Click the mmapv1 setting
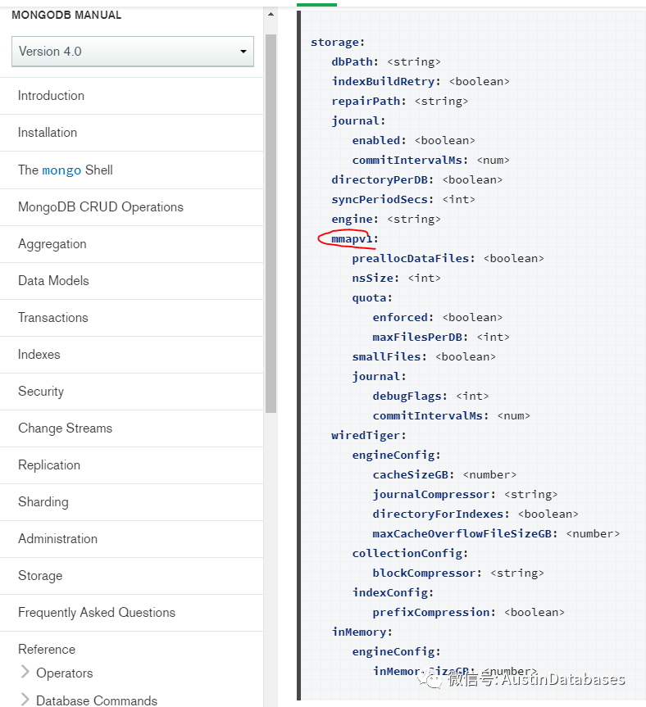Image resolution: width=646 pixels, height=707 pixels. pyautogui.click(x=355, y=239)
